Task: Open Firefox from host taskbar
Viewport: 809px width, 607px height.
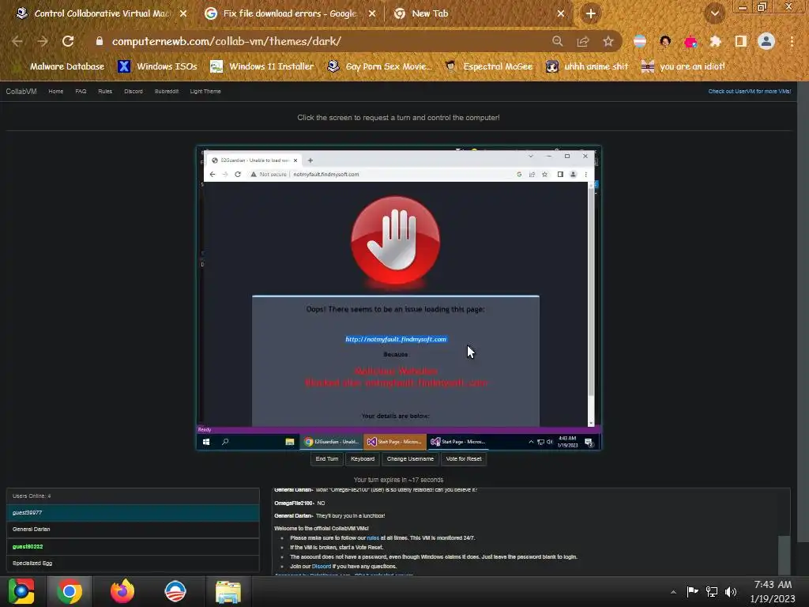Action: [x=122, y=591]
